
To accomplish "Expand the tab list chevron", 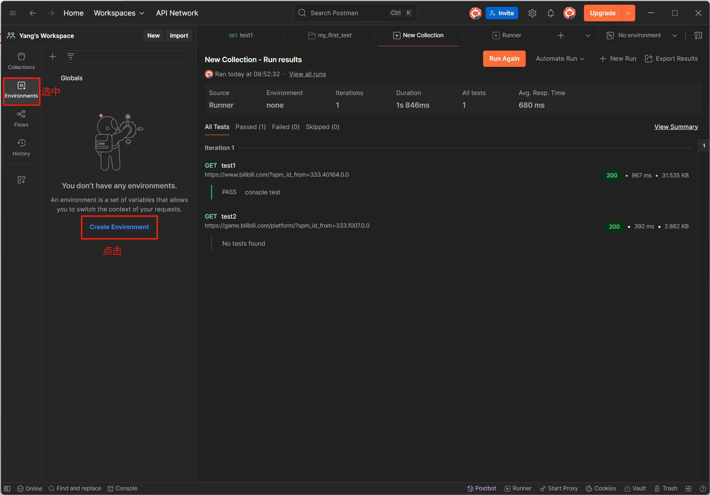I will [x=588, y=35].
